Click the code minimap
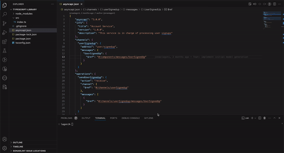Image resolution: width=284 pixels, height=153 pixels. (x=272, y=20)
